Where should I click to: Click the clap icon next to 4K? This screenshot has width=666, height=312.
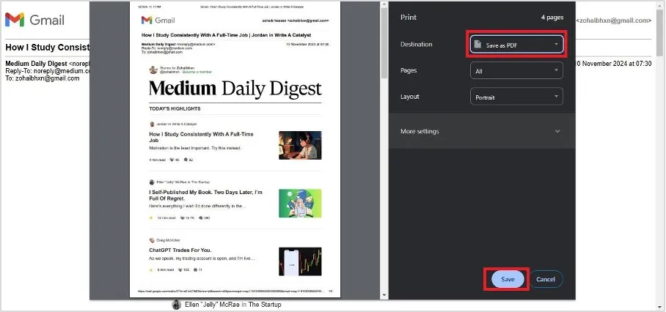pyautogui.click(x=172, y=160)
